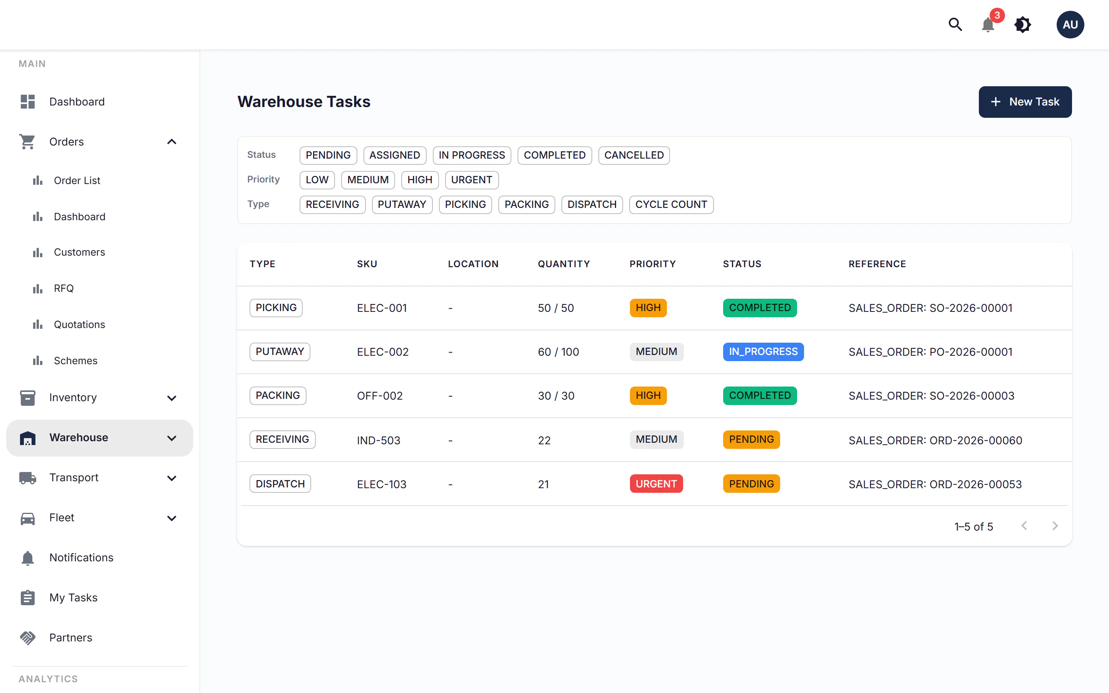Viewport: 1109px width, 693px height.
Task: Toggle the PENDING status filter chip
Action: point(328,156)
